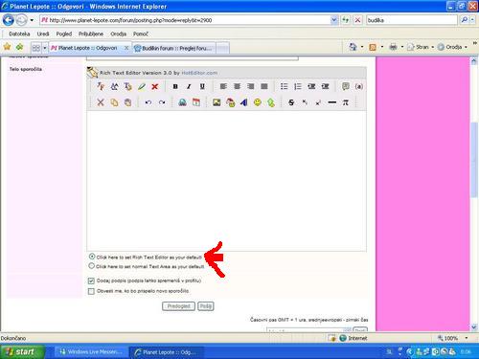Enable the Obvesti me notification checkbox
The image size is (479, 359).
coord(91,291)
